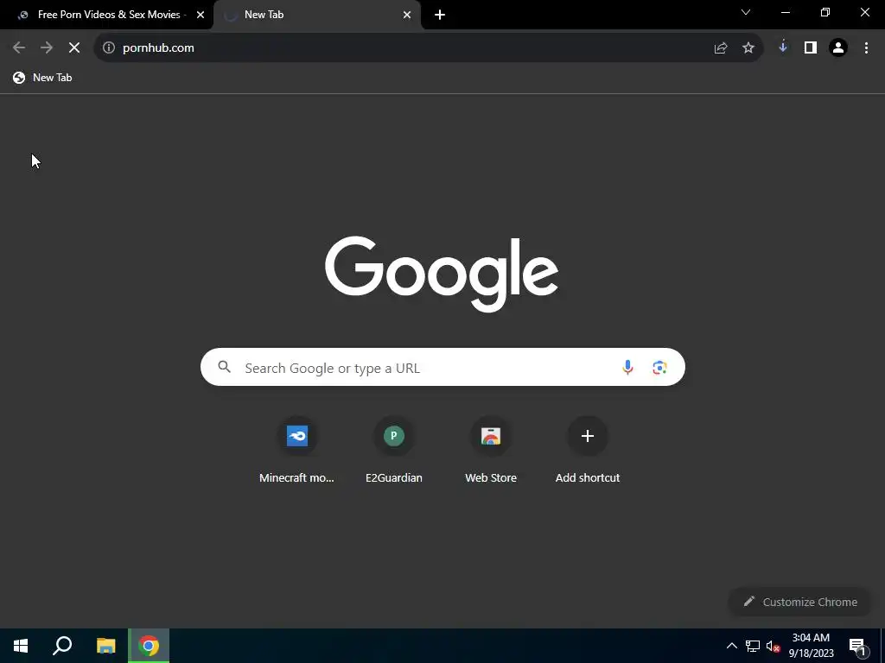Start voice search microphone

[627, 368]
